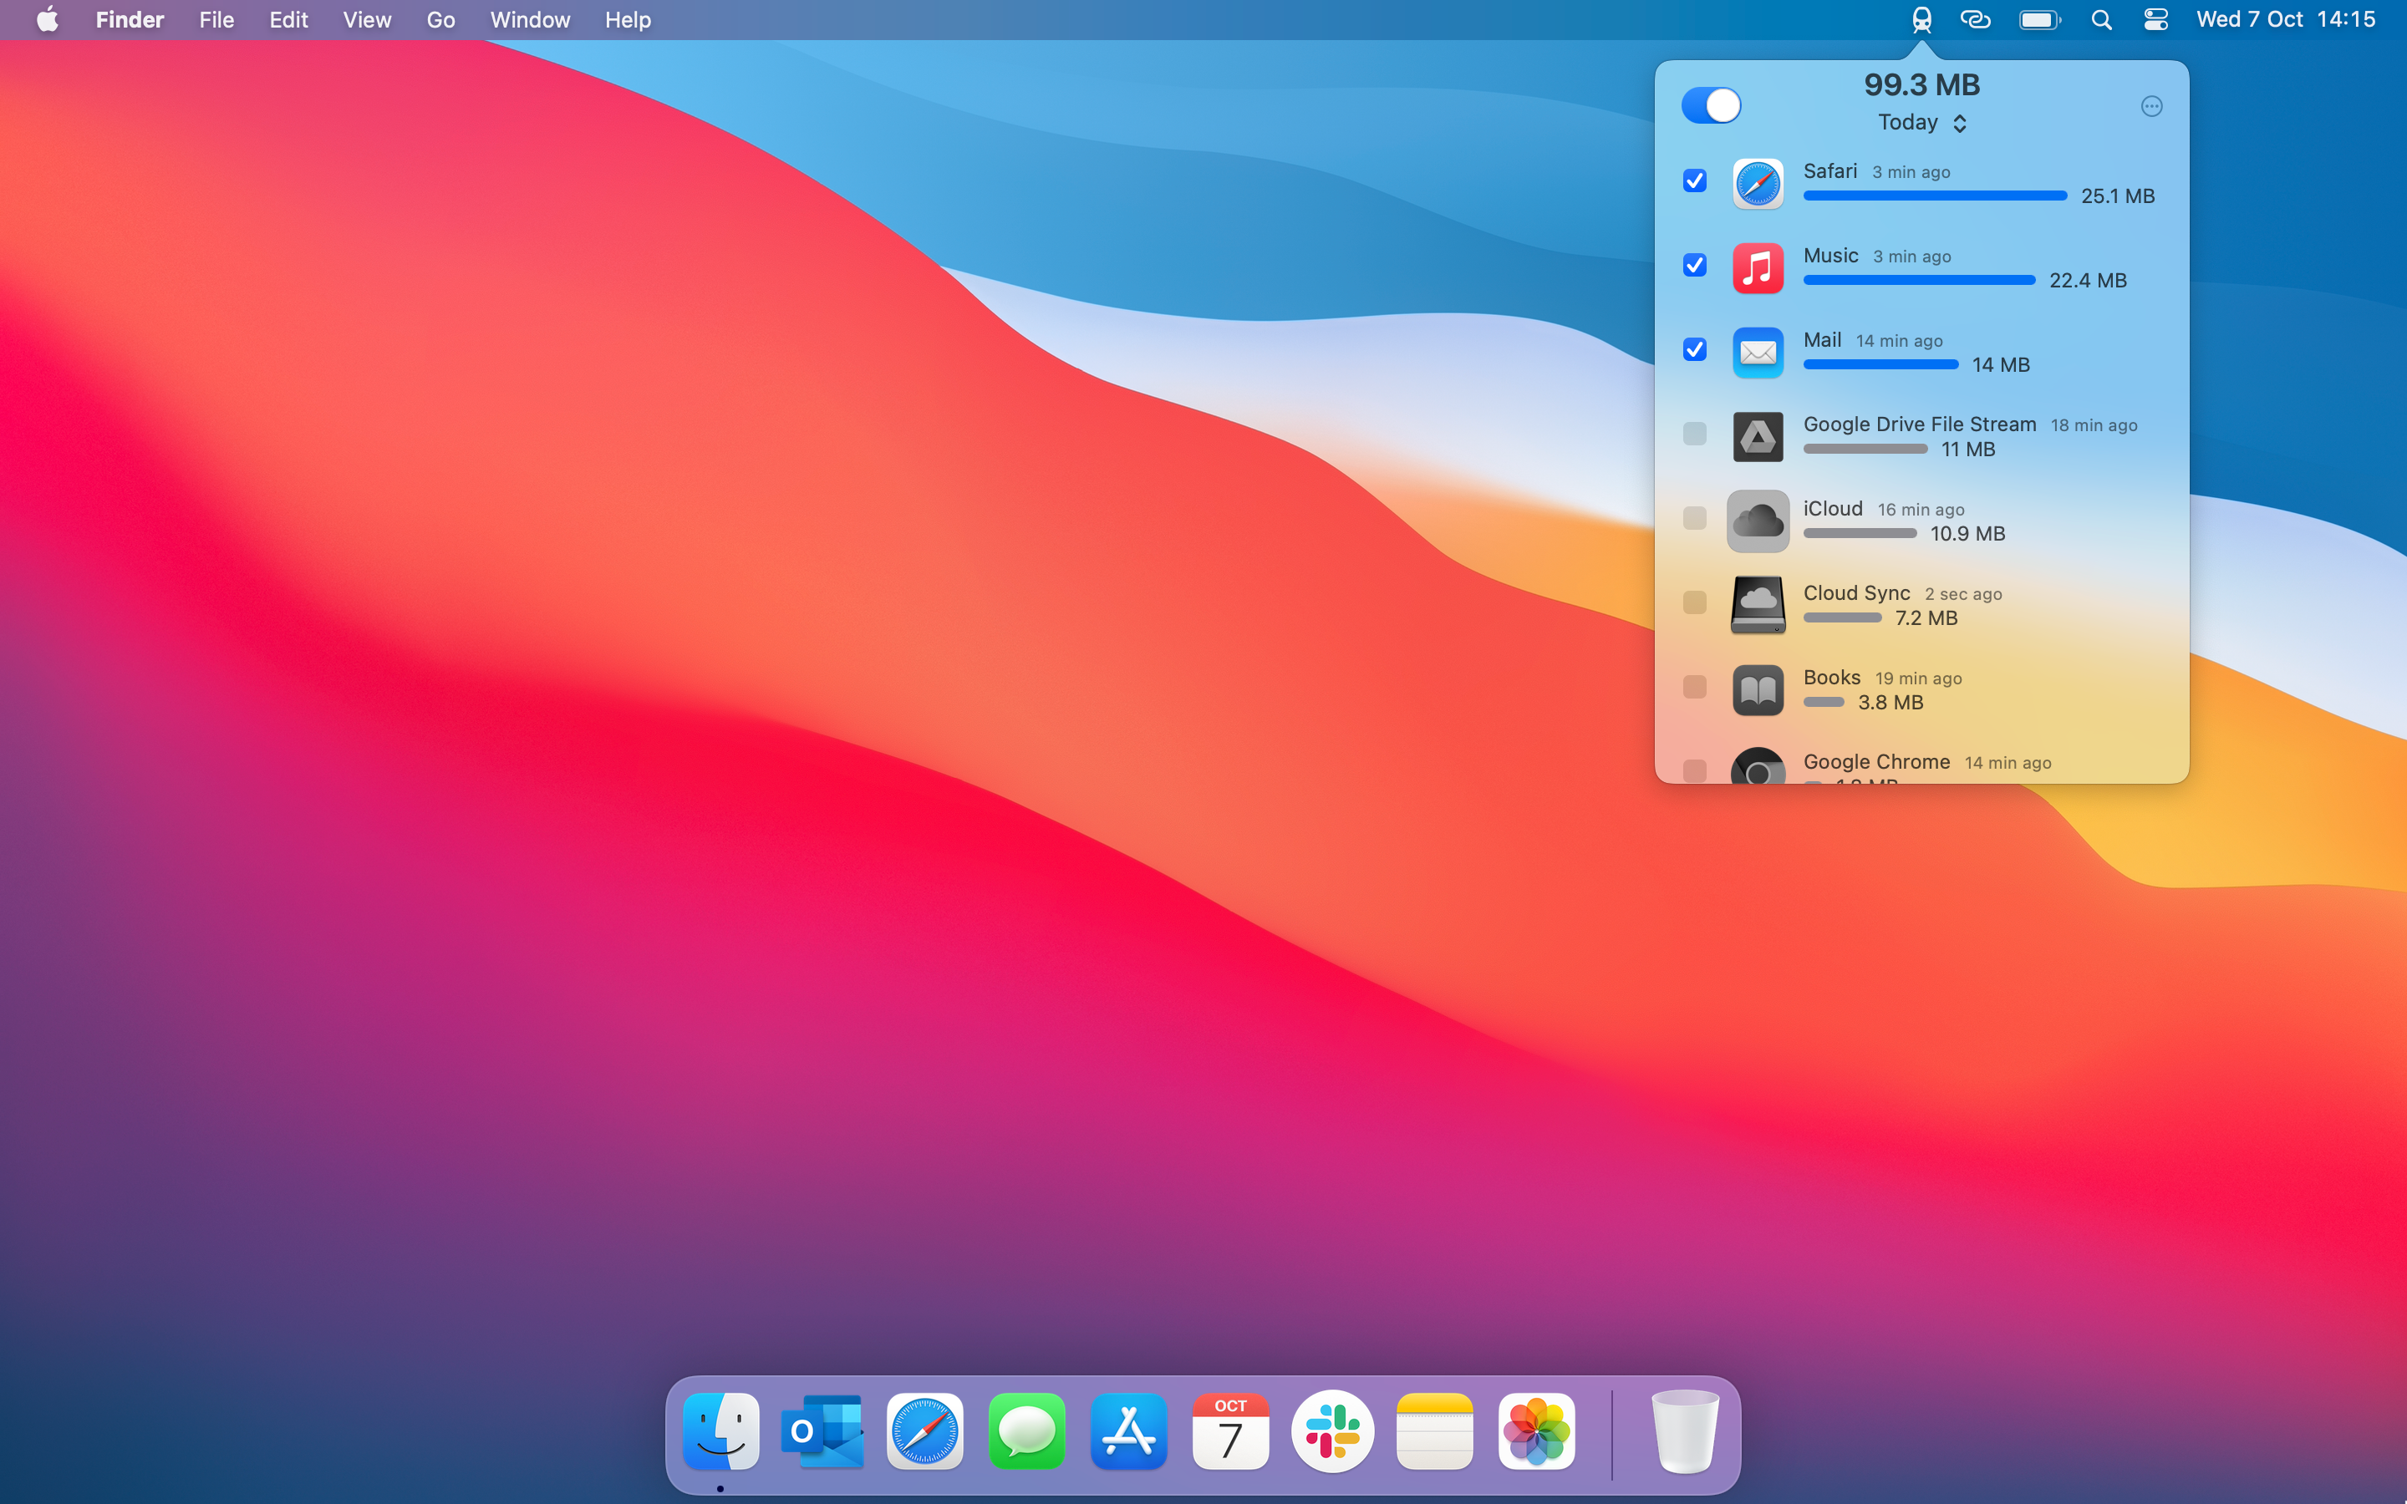Click the Slack icon in Dock
Viewport: 2407px width, 1504px height.
[1332, 1431]
